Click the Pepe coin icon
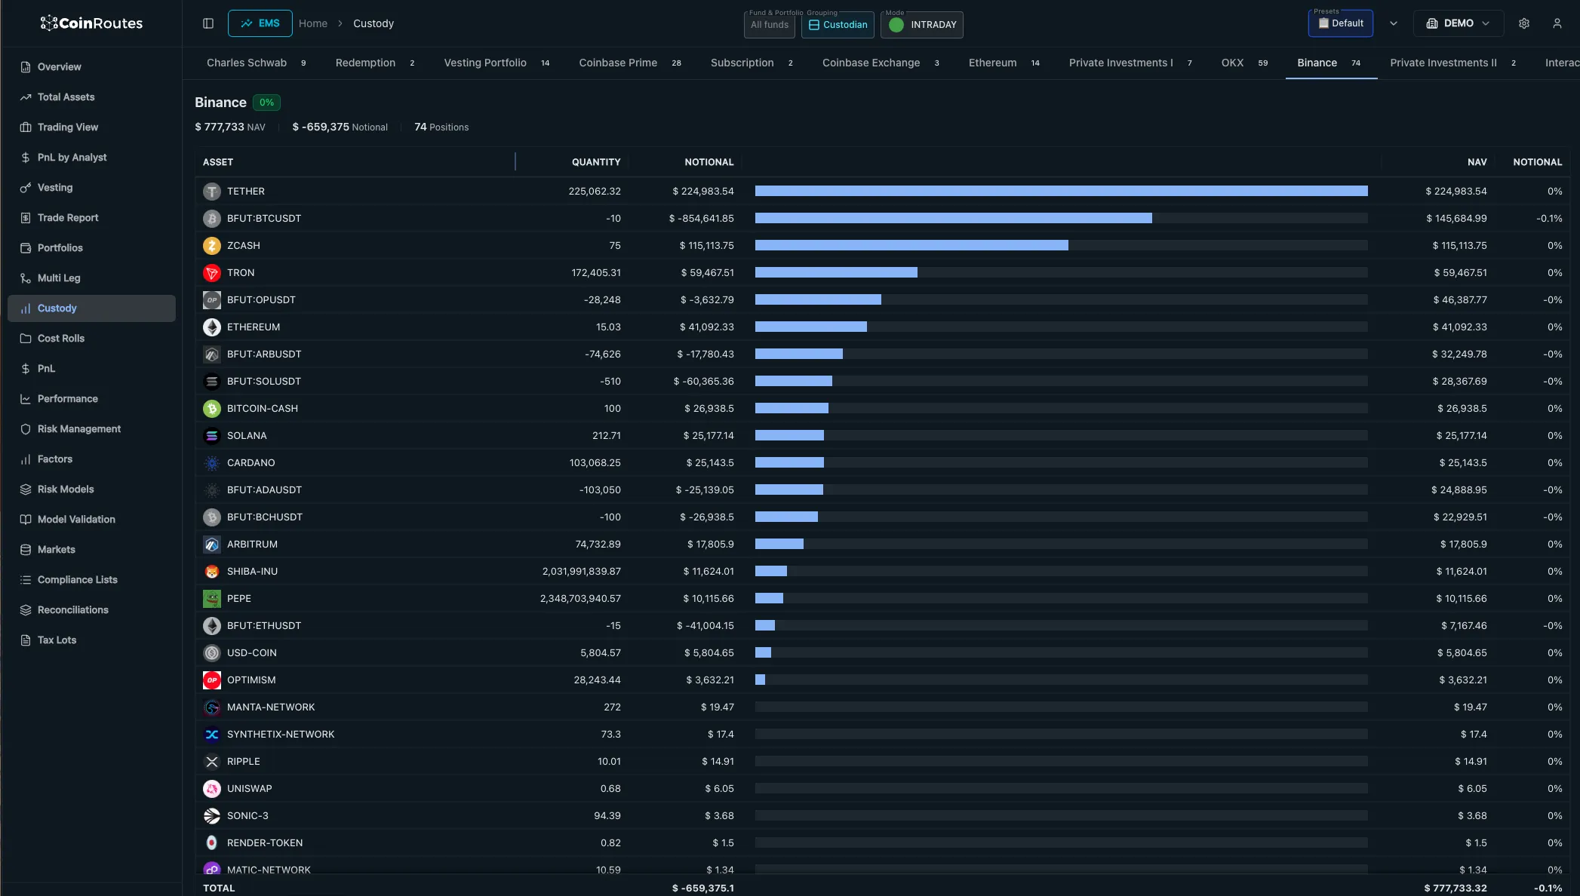Screen dimensions: 1580x896 (x=212, y=599)
